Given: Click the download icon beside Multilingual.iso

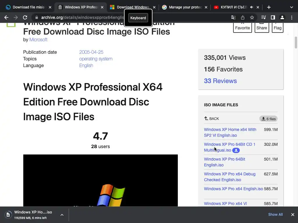Looking at the screenshot, I should [x=236, y=150].
